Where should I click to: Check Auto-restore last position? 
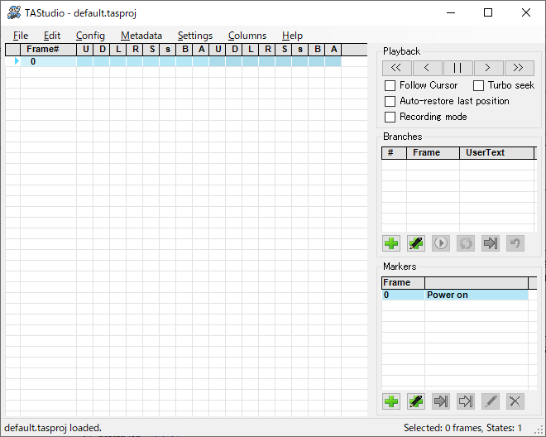pyautogui.click(x=390, y=101)
